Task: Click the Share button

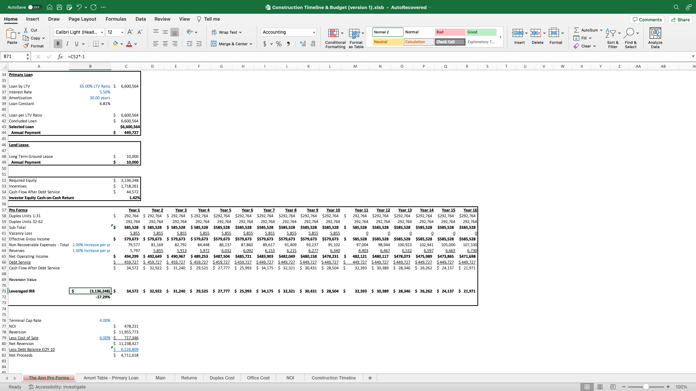Action: tap(680, 20)
